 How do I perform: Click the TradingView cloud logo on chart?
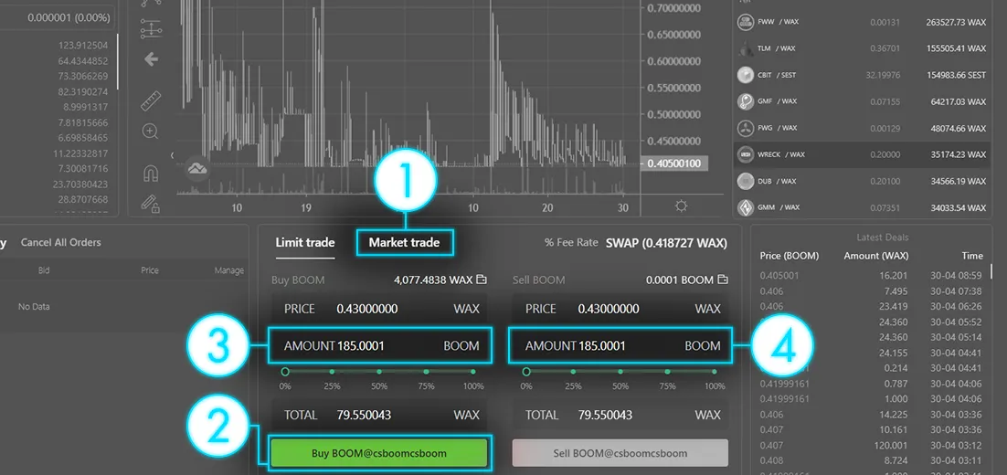[x=197, y=170]
